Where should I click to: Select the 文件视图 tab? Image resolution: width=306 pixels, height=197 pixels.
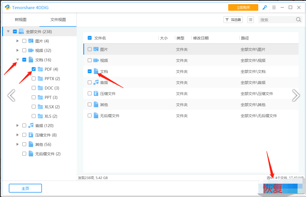[x=58, y=20]
